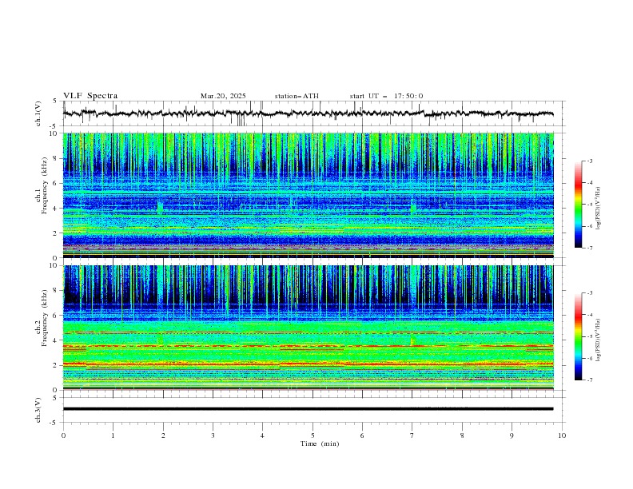Viewport: 633px width, 489px height.
Task: Click the ch.2 "Frequency (kHz)" axis label
Action: pos(45,318)
